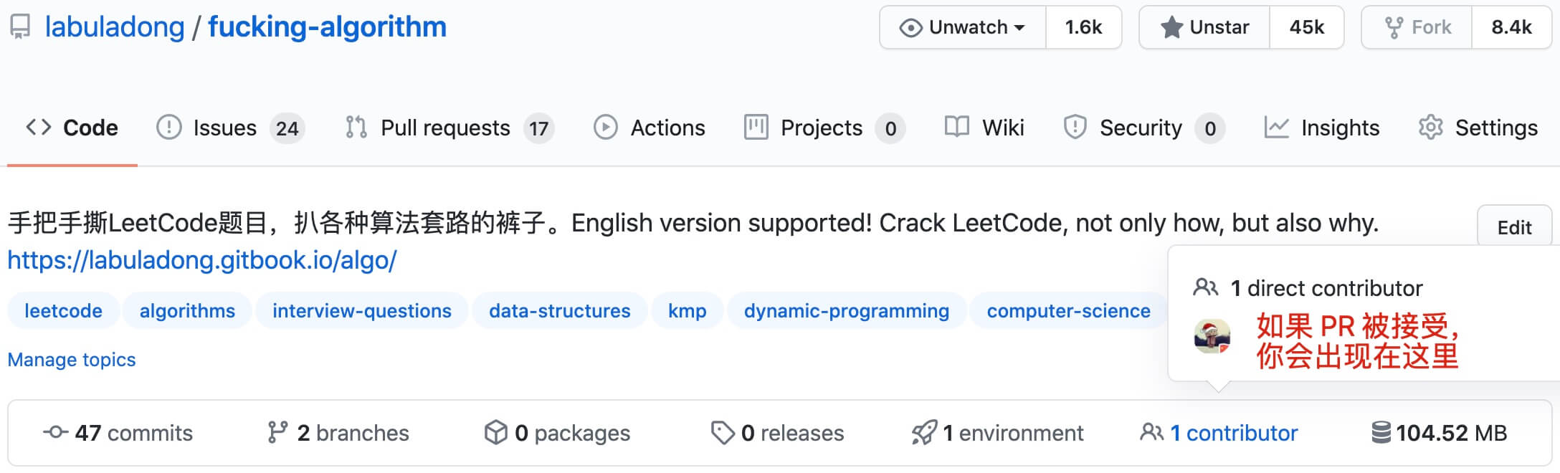1560x473 pixels.
Task: Click the rocket icon for environment
Action: tap(923, 432)
